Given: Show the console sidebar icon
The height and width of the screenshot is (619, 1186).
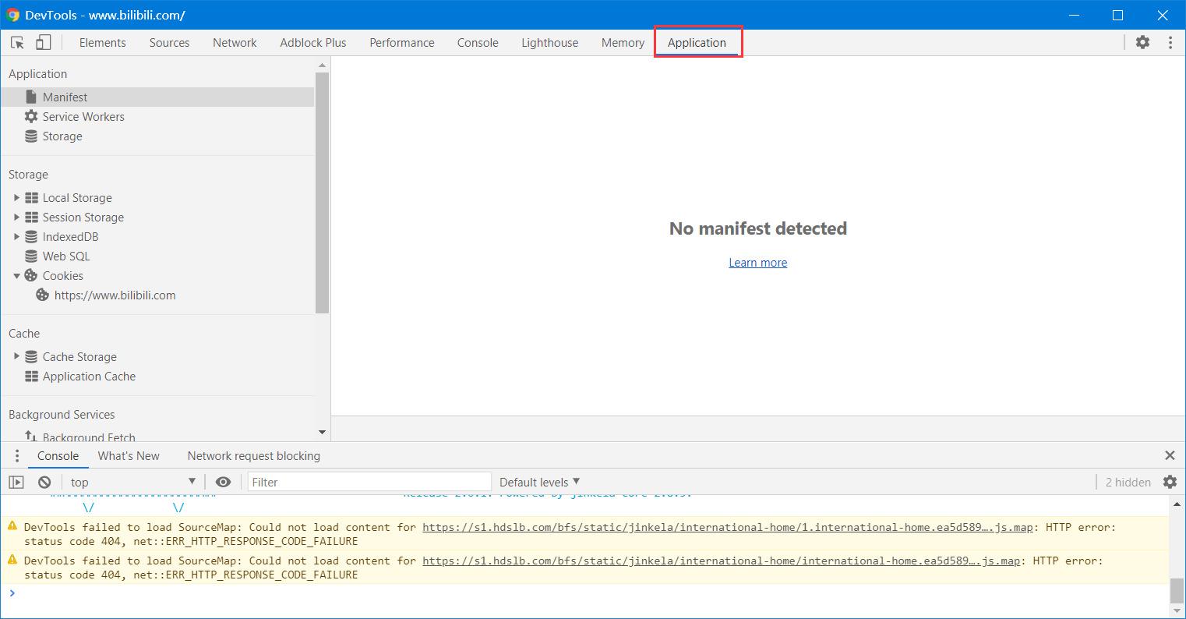Looking at the screenshot, I should (x=16, y=482).
